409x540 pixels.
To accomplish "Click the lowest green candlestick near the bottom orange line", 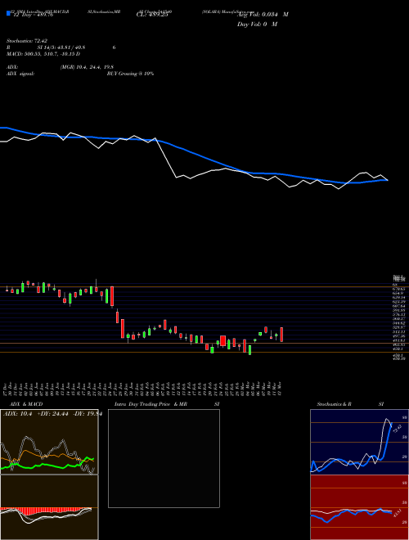I will click(x=250, y=350).
